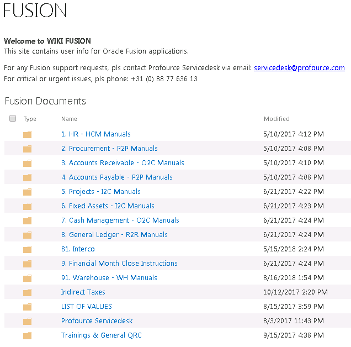Click modified date 10/12/2017 2:20 PM
The image size is (351, 347).
point(295,292)
